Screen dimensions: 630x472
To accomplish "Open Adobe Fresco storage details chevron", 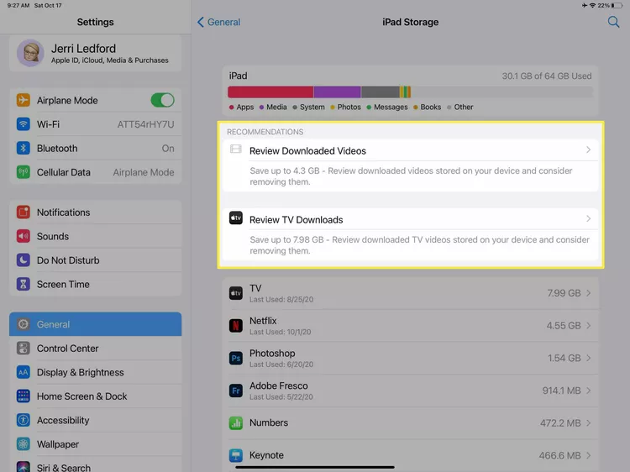I will 588,391.
